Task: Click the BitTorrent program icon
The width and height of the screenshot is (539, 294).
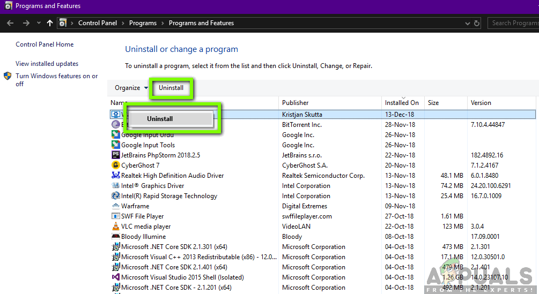Action: 116,125
